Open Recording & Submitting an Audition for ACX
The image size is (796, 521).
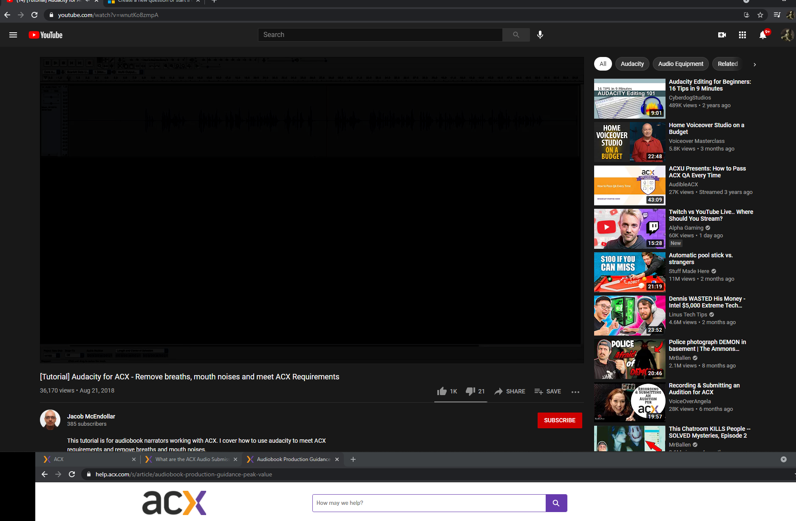[704, 389]
